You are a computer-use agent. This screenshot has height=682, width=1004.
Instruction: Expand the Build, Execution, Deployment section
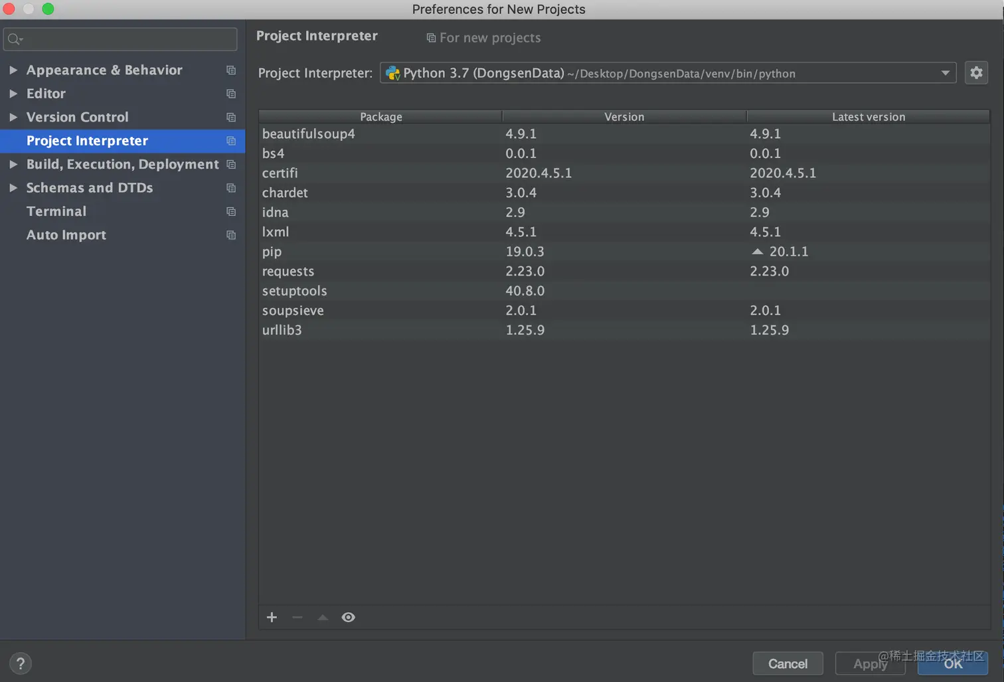13,164
